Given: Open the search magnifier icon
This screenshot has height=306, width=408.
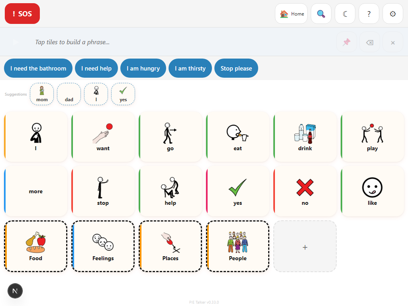Looking at the screenshot, I should coord(321,14).
